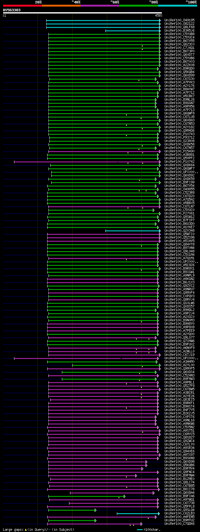Select label UniRef100_A7PEE9
The image size is (200, 532).
coord(179,330)
